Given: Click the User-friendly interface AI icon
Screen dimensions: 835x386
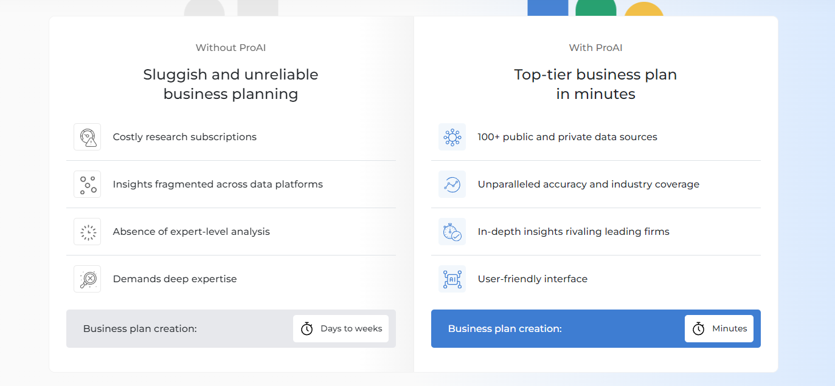Looking at the screenshot, I should (x=452, y=279).
